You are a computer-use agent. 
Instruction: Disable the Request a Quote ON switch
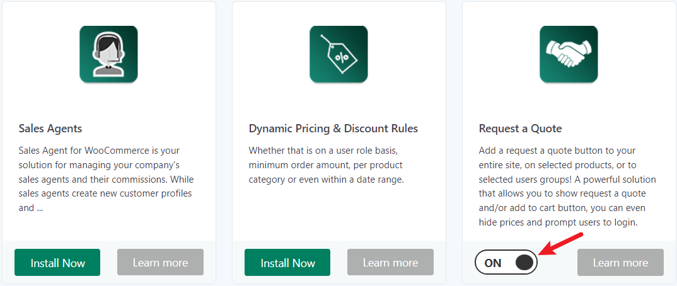[506, 262]
